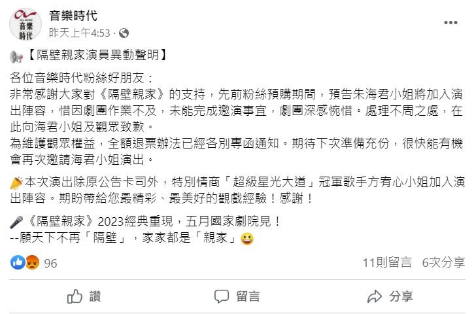This screenshot has width=476, height=314.
Task: Click the megaphone emoji before 本次演出
Action: (16, 183)
